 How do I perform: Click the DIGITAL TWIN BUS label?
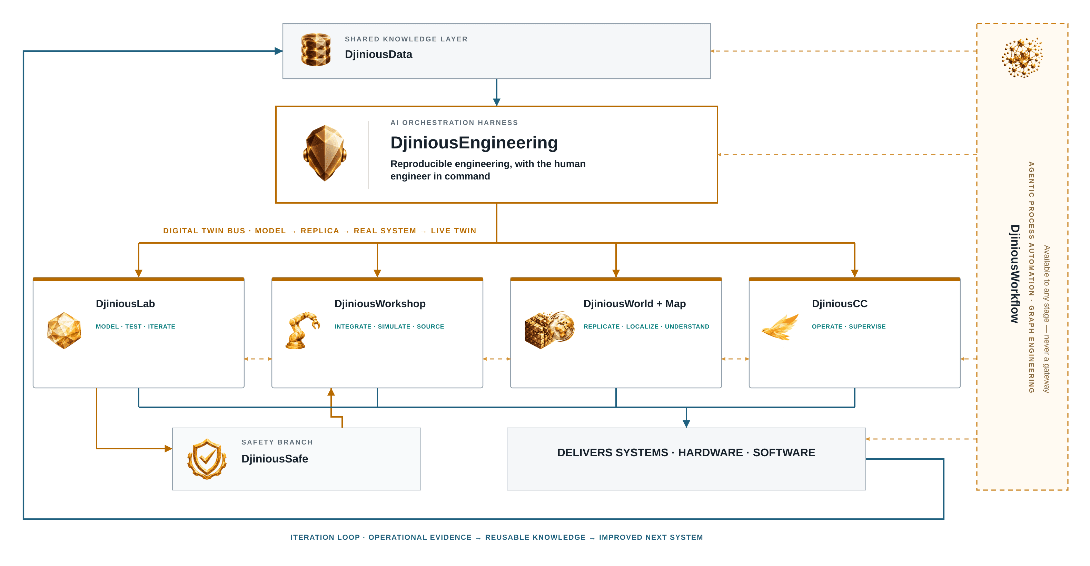click(320, 231)
